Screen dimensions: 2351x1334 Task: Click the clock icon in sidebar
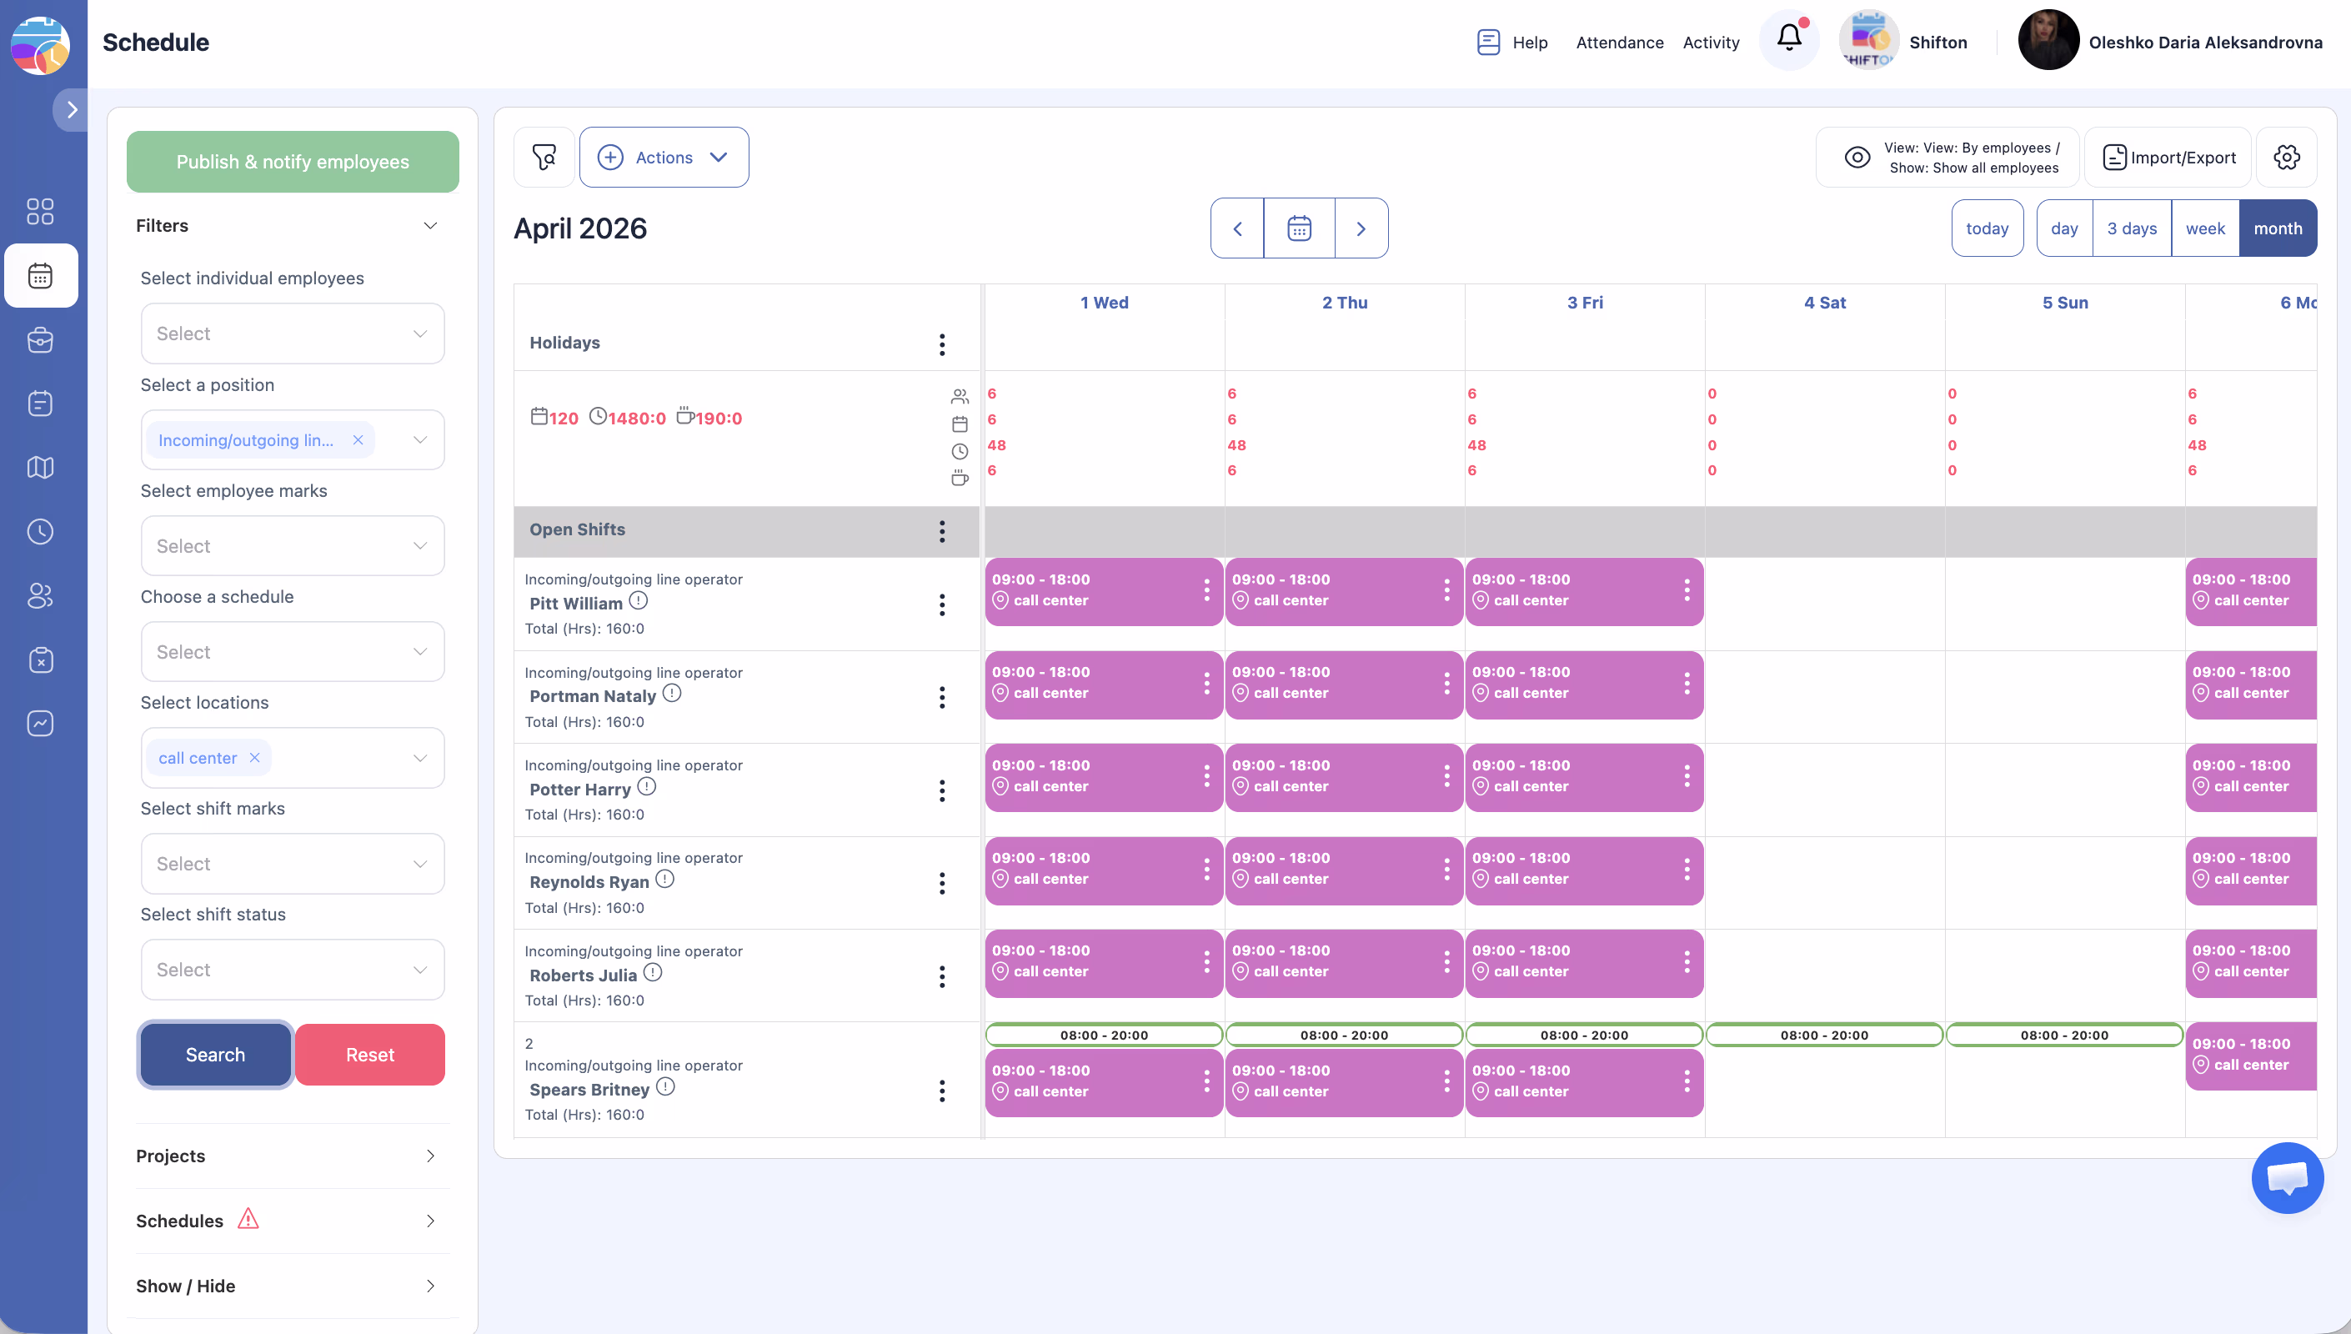tap(40, 531)
